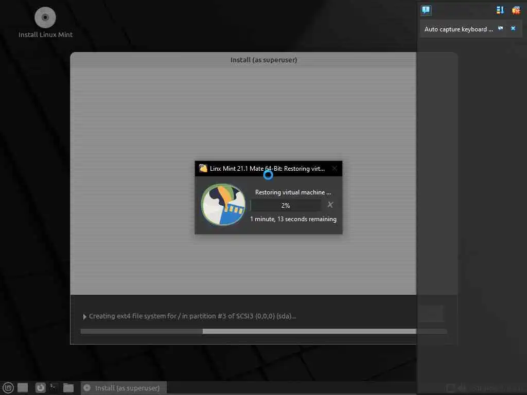
Task: Select the Auto capture keyboard notification text
Action: [x=459, y=29]
